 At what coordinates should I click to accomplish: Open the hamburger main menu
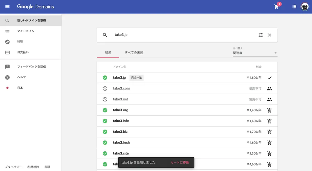click(7, 7)
